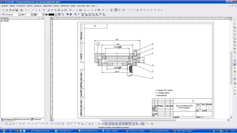Viewport: 237px width, 133px height.
Task: Click the level input field showing 0
Action: (27, 14)
